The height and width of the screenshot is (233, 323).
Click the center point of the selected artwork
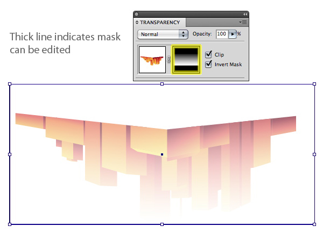[162, 154]
